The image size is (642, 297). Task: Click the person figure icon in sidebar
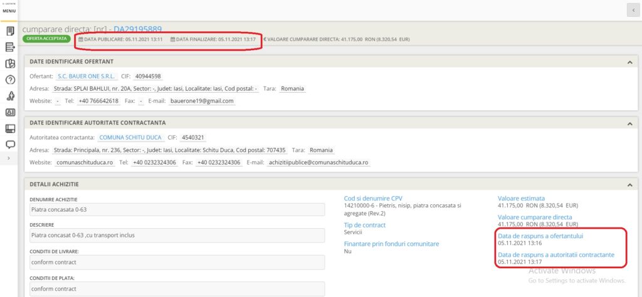coord(9,96)
